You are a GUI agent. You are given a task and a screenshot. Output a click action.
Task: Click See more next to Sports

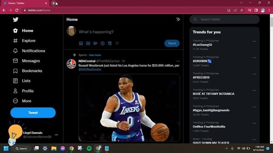pos(95,55)
